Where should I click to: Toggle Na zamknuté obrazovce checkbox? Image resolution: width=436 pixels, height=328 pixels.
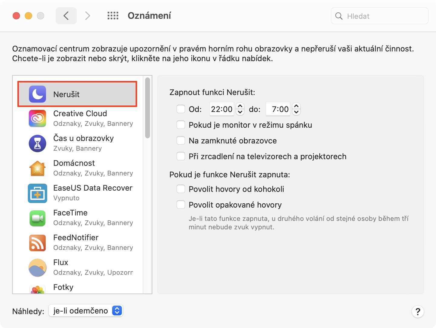point(181,140)
